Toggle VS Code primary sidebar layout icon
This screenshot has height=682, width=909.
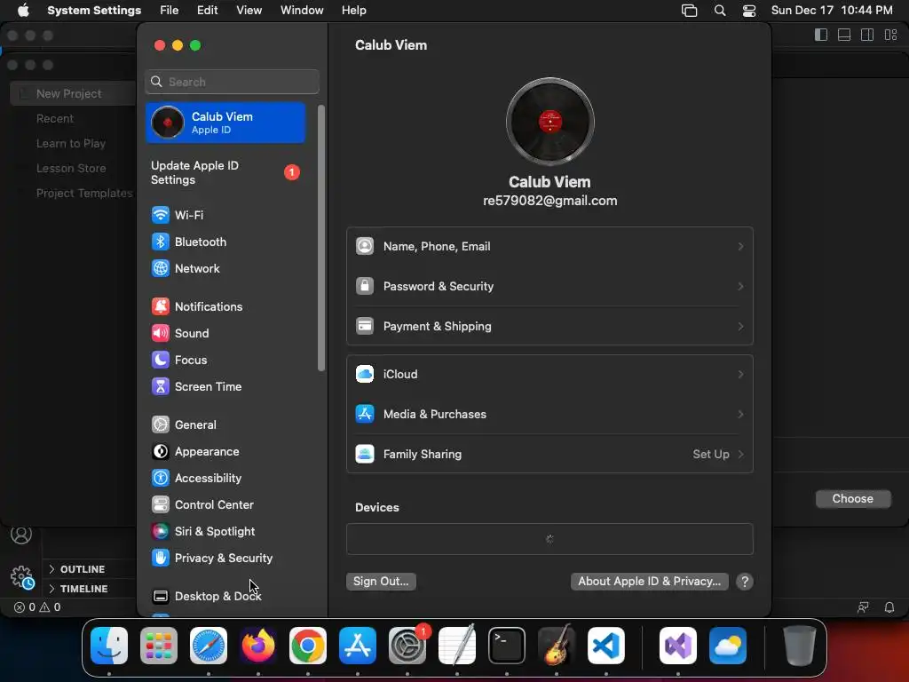821,36
